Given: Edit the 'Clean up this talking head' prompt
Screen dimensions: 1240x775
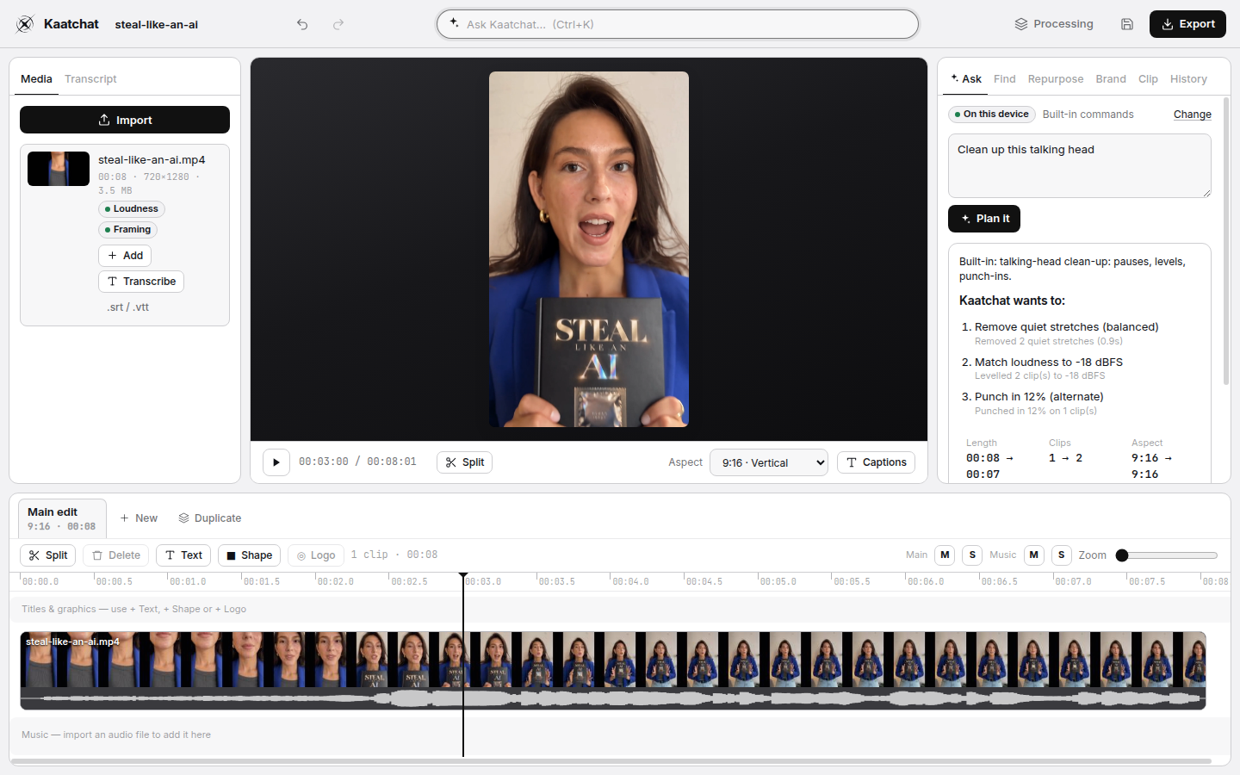Looking at the screenshot, I should point(1080,165).
